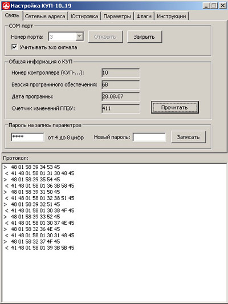Toggle 'Учитывать эхо сигнала' checkbox

coord(14,47)
